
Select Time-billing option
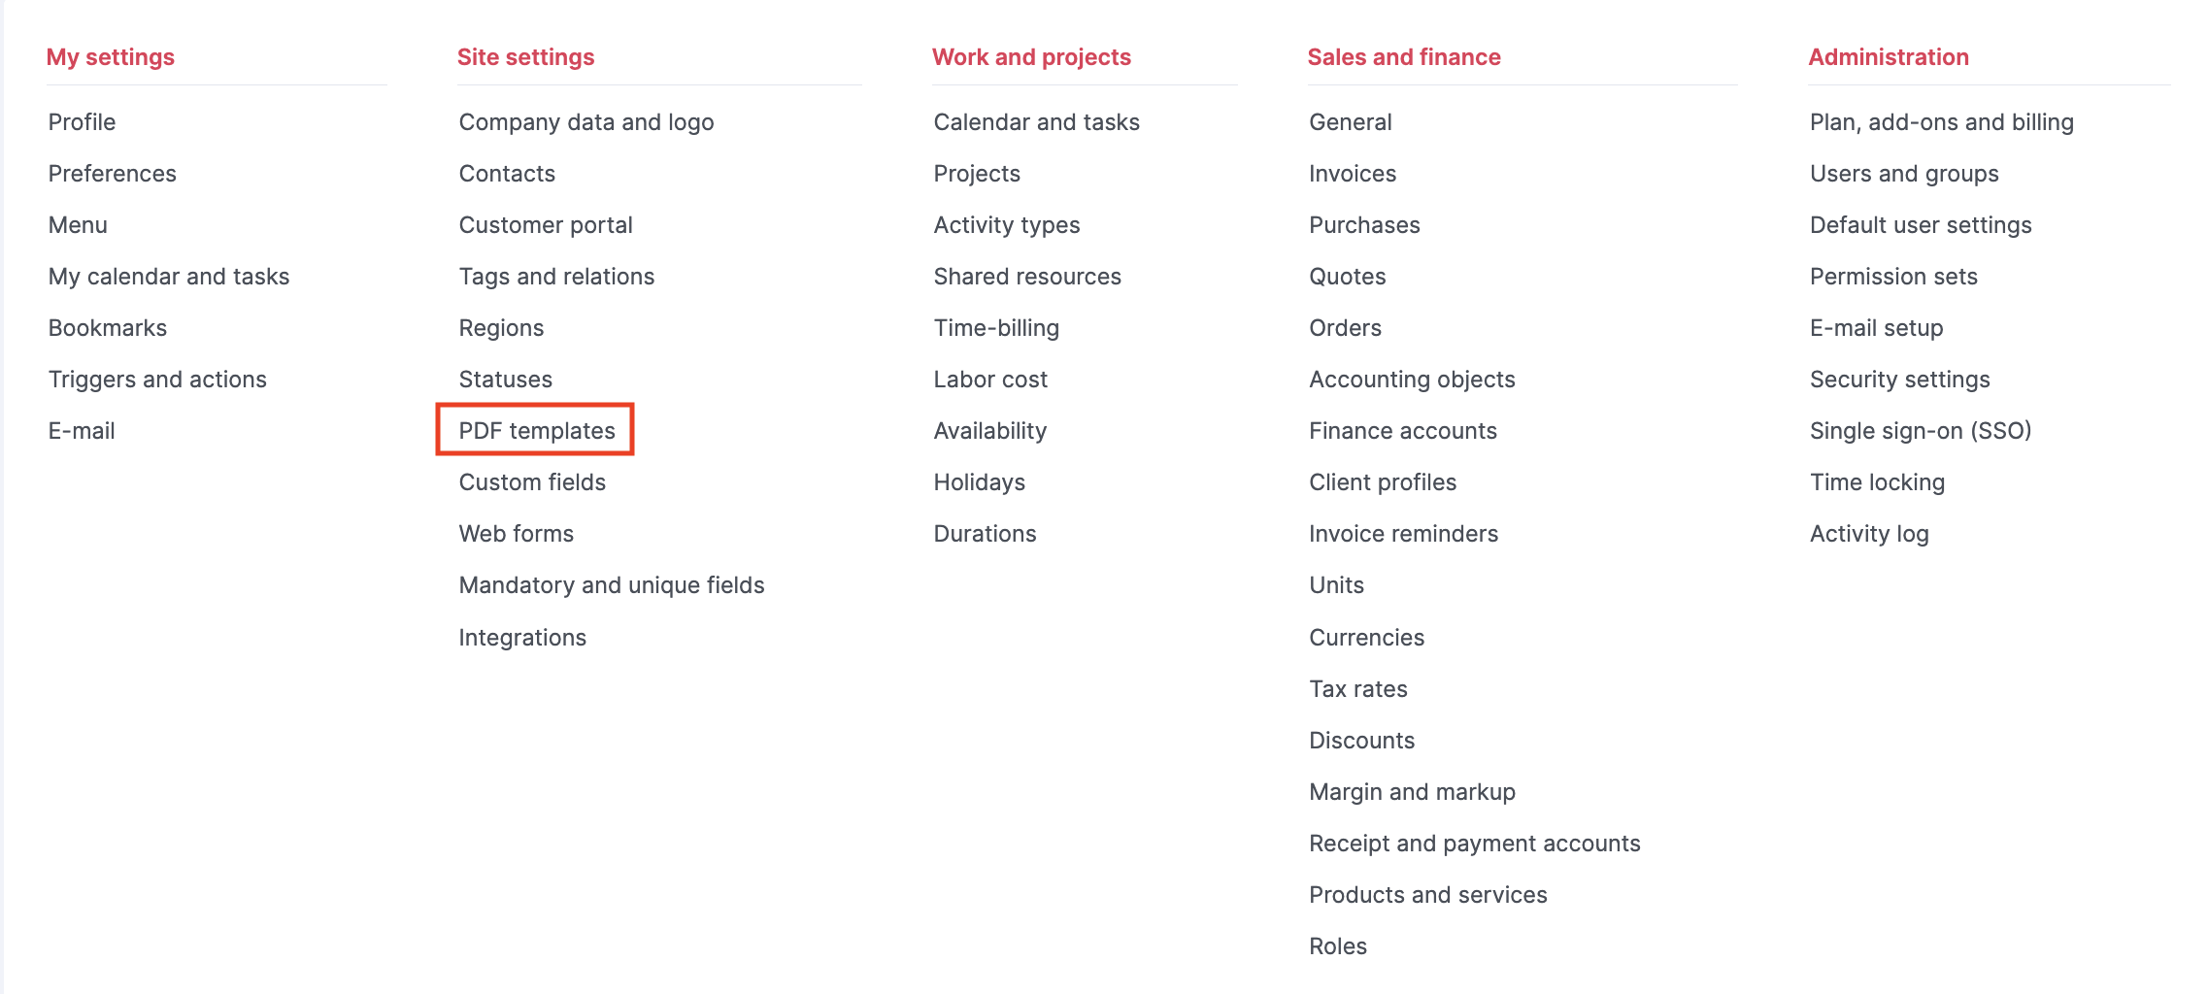point(995,327)
